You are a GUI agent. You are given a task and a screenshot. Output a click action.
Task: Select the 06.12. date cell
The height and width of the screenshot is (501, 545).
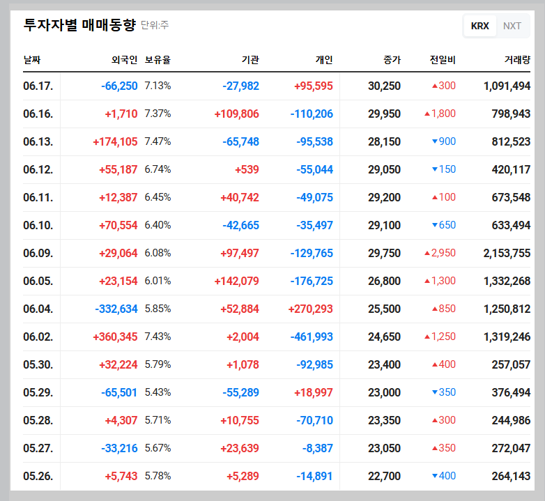(x=38, y=169)
